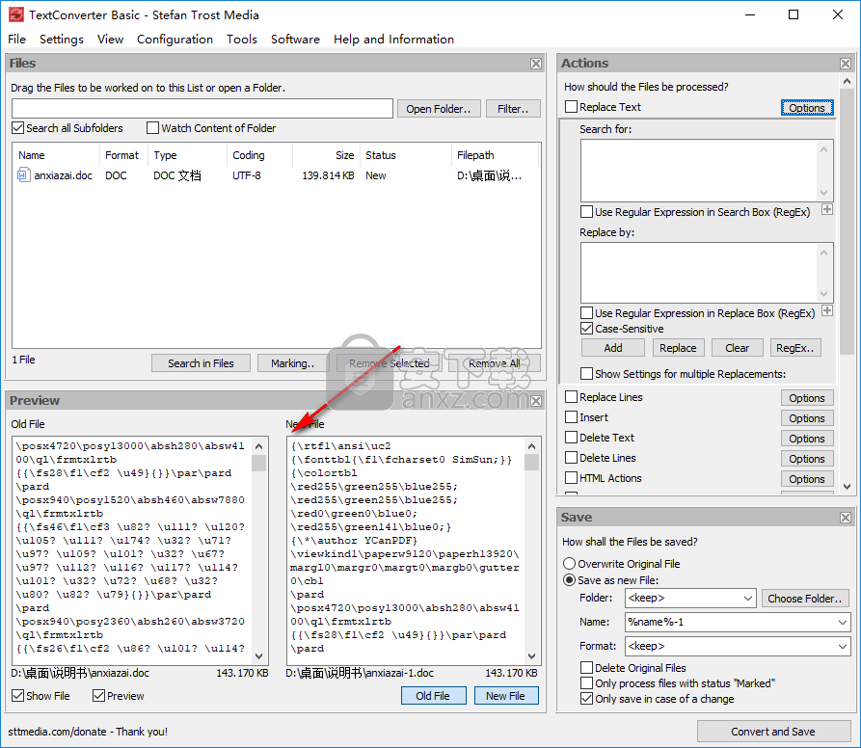Image resolution: width=861 pixels, height=748 pixels.
Task: Click the Replace button
Action: (678, 348)
